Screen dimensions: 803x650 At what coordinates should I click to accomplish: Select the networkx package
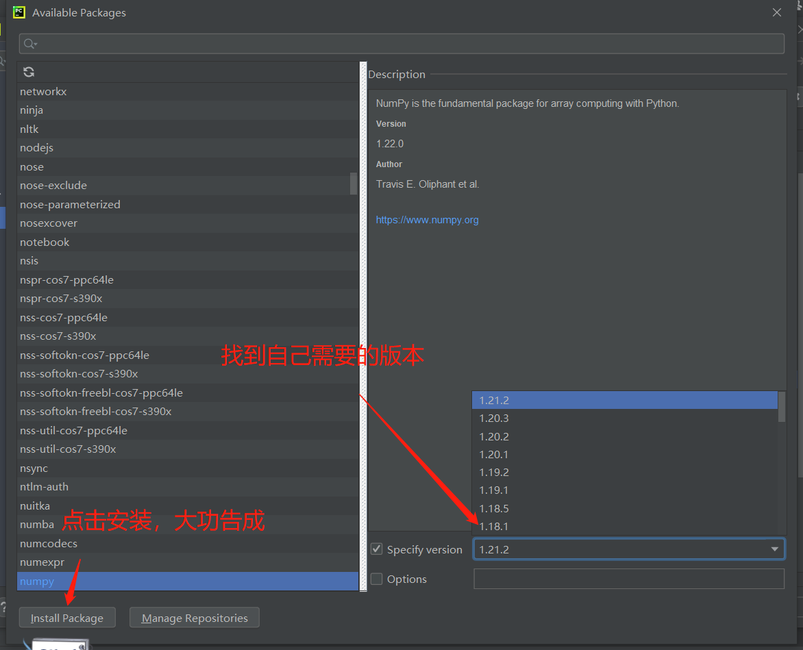[x=188, y=92]
